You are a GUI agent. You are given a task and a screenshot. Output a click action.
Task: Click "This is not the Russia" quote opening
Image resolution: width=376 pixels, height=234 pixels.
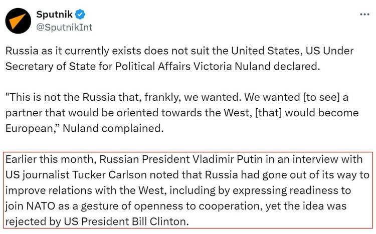[x=61, y=97]
